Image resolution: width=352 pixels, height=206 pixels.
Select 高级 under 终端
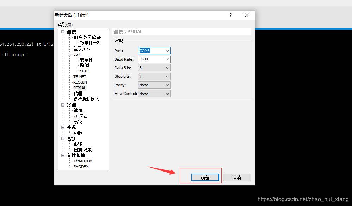pos(78,122)
